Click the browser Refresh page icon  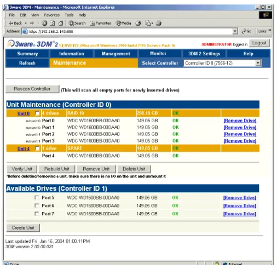[x=53, y=23]
